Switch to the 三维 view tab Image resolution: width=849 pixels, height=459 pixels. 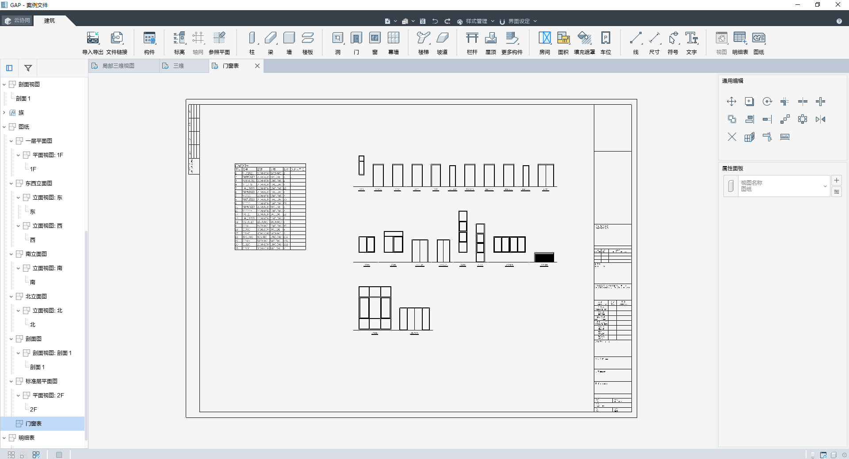coord(184,66)
